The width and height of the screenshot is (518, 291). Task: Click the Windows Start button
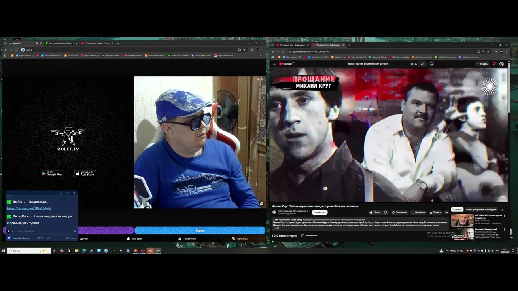click(4, 251)
